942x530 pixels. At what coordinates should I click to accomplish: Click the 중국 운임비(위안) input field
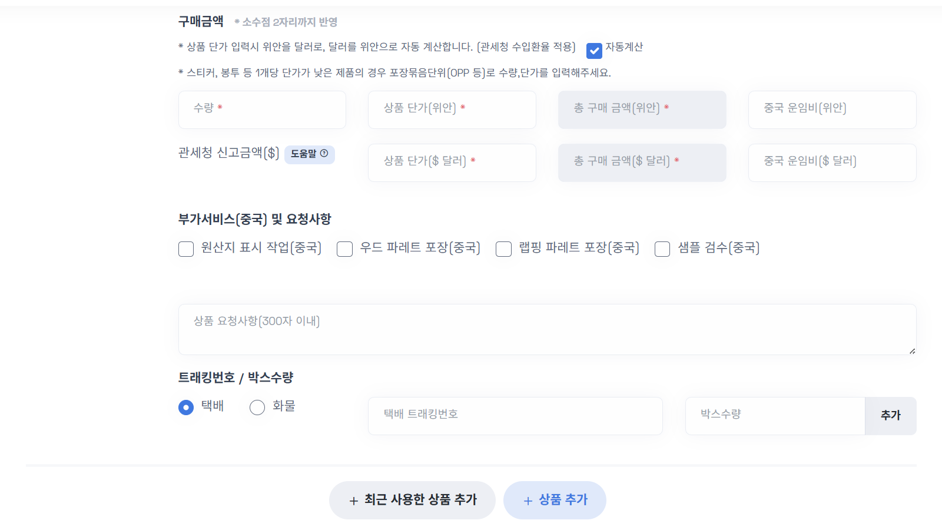[x=832, y=110]
